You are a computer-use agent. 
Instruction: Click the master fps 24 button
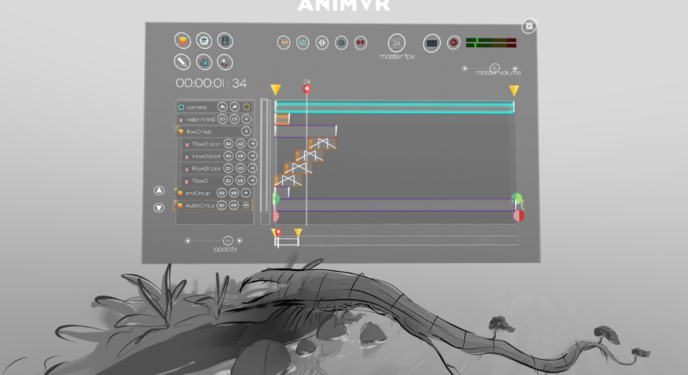click(x=397, y=43)
